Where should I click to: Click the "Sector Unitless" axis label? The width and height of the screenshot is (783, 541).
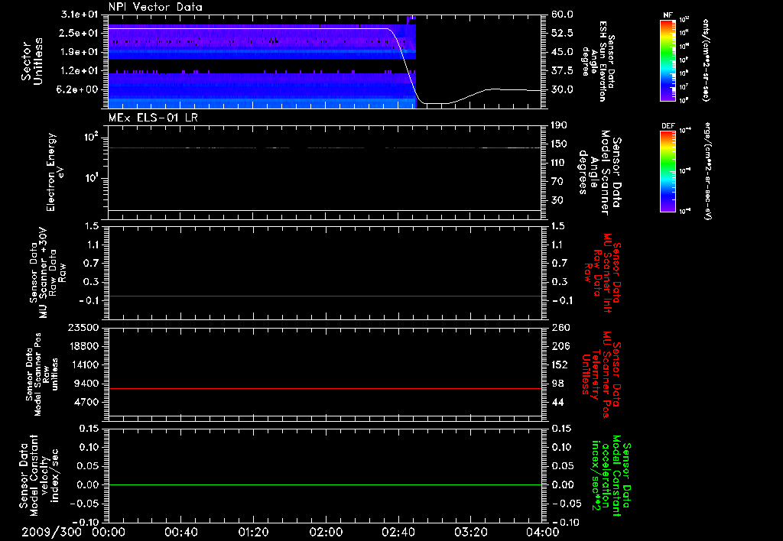[32, 61]
